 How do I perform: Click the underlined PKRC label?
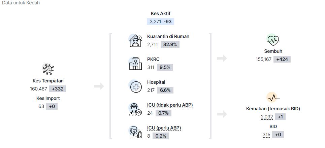153,60
